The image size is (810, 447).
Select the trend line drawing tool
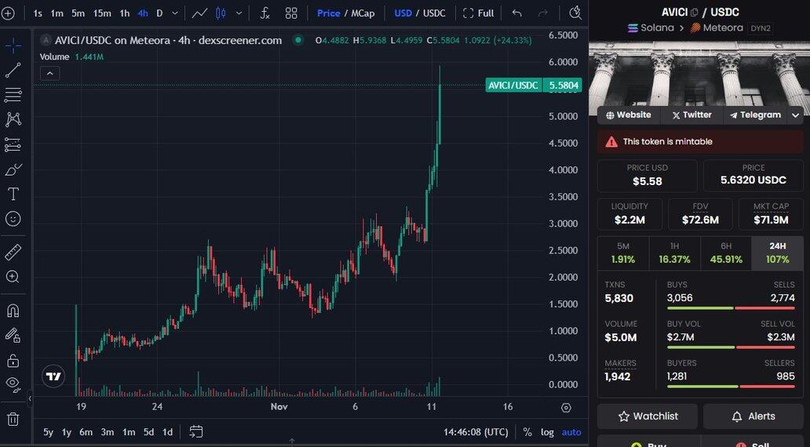13,71
